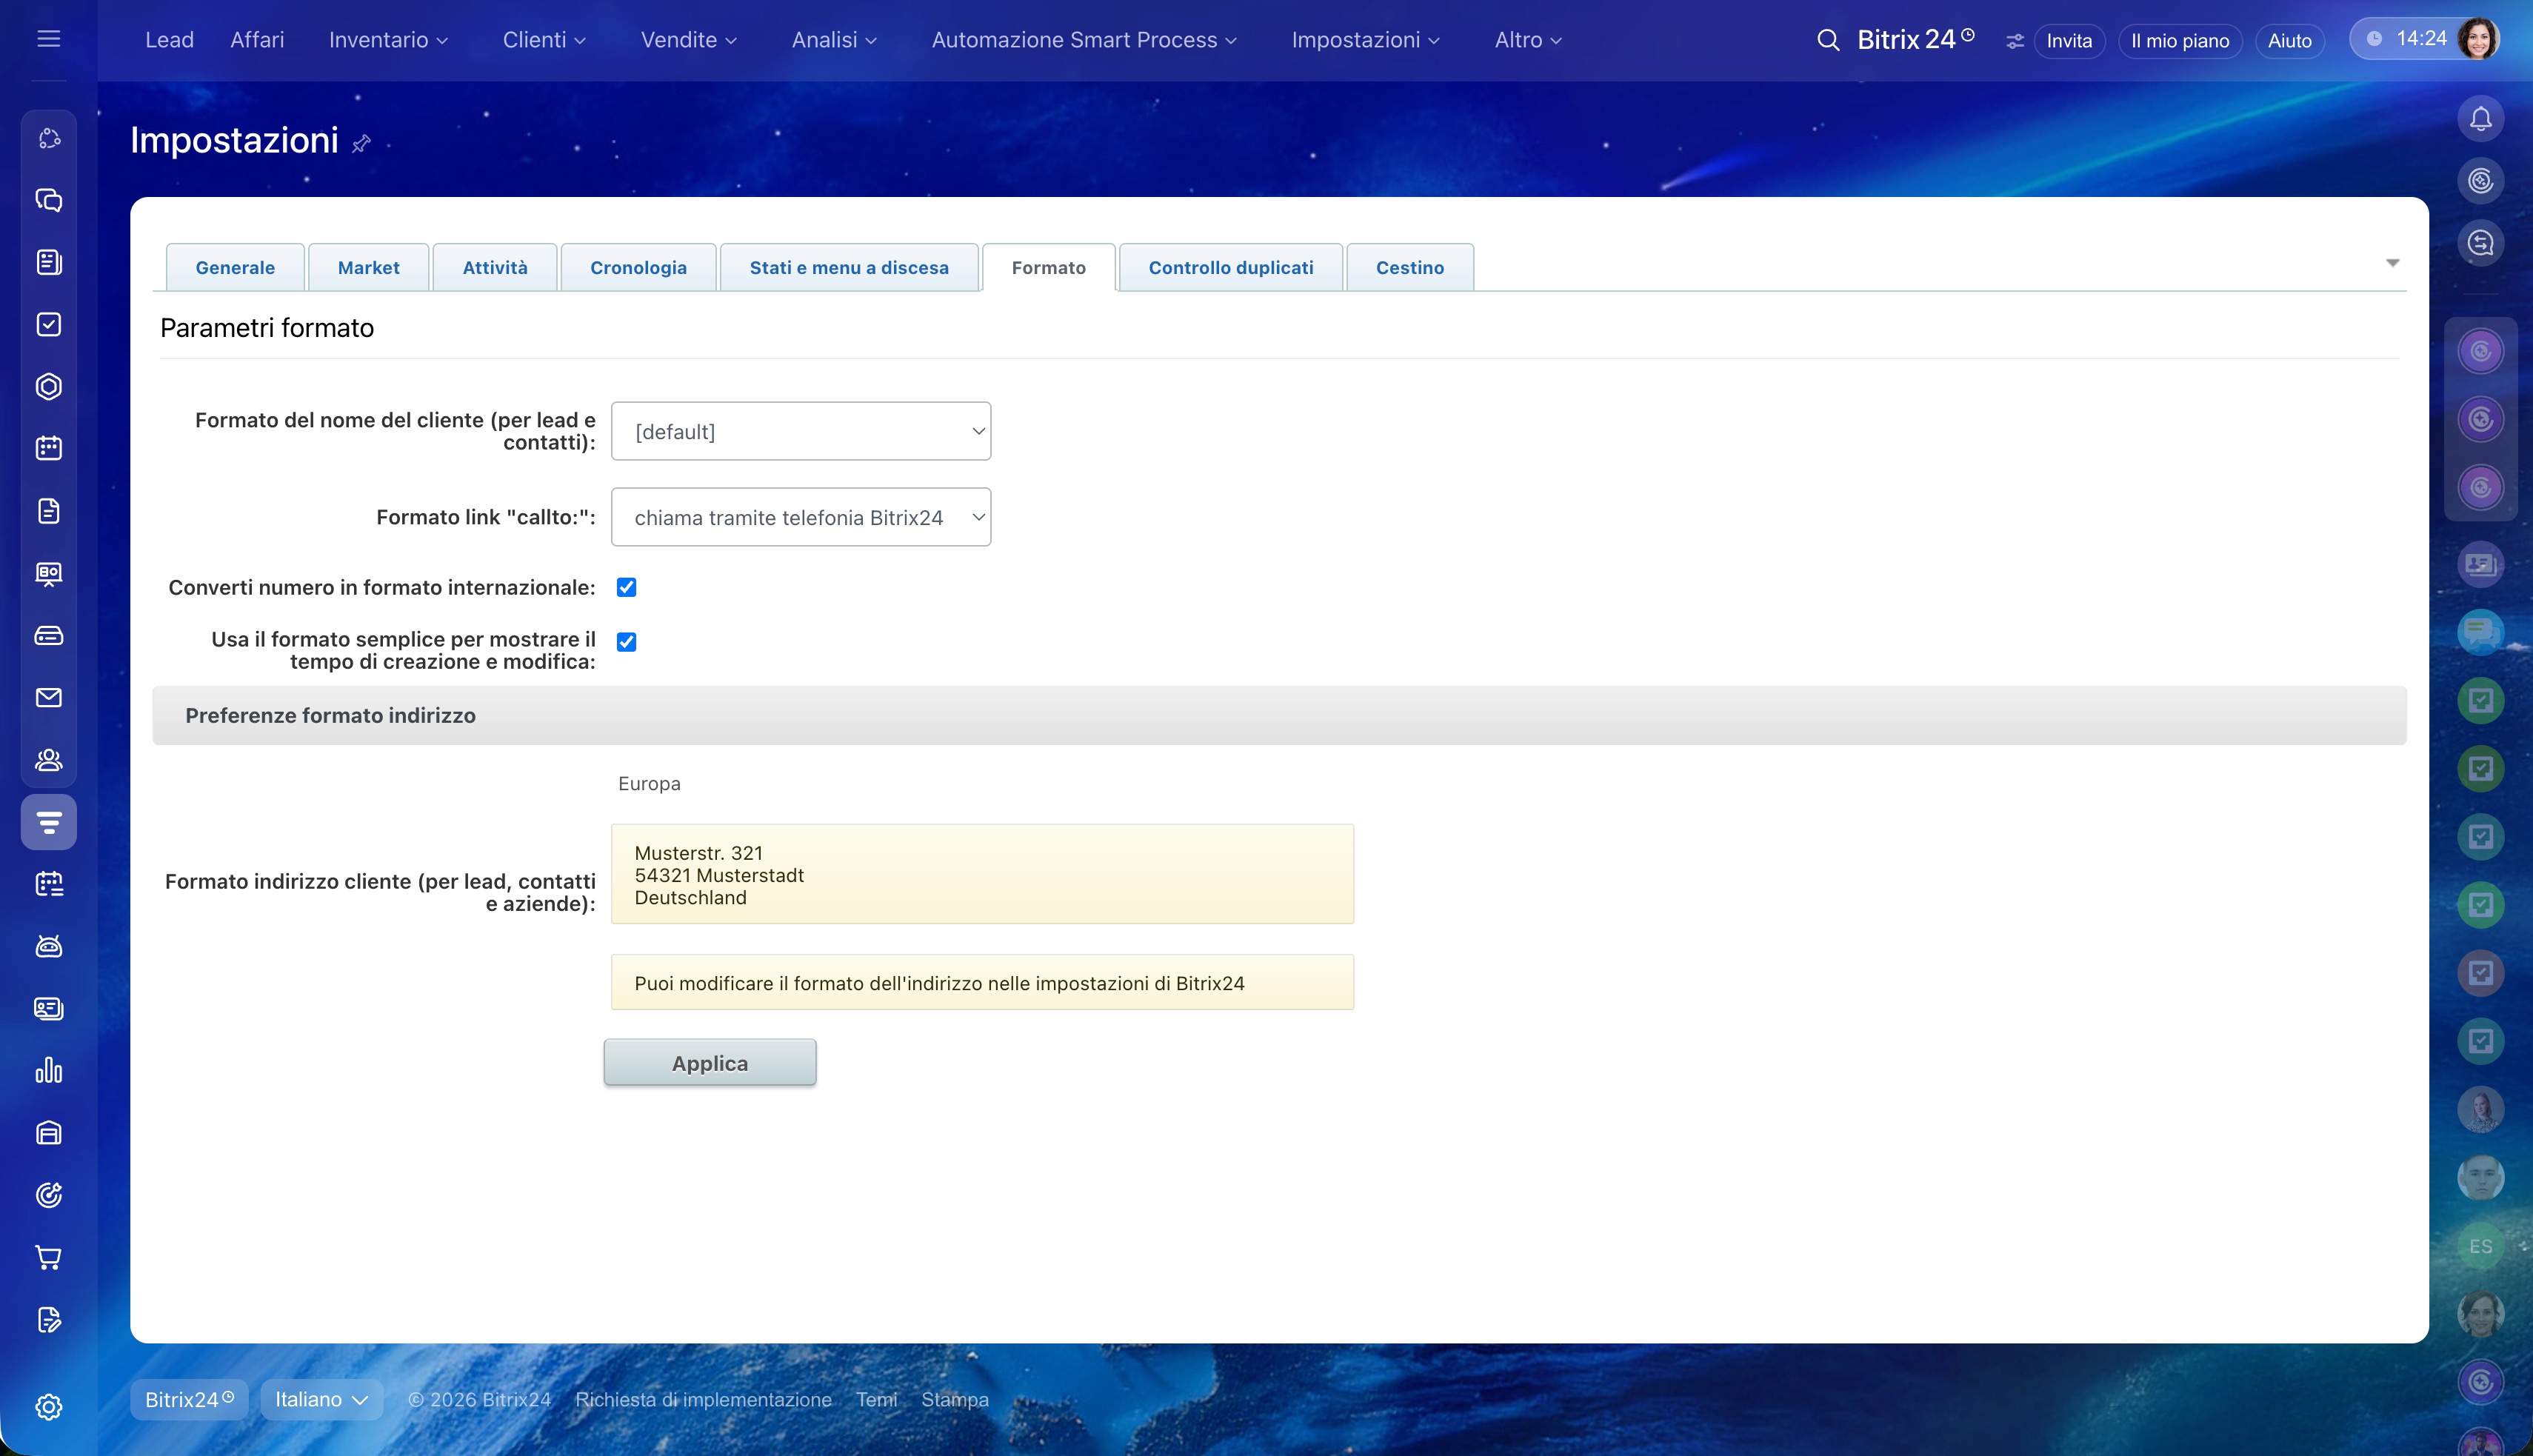Click the notifications bell icon
The width and height of the screenshot is (2533, 1456).
click(2480, 119)
